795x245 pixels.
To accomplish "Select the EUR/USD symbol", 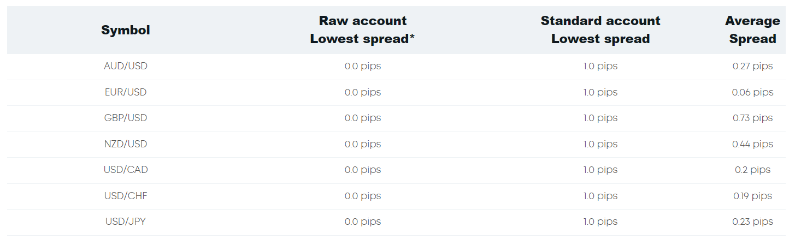I will [x=126, y=92].
